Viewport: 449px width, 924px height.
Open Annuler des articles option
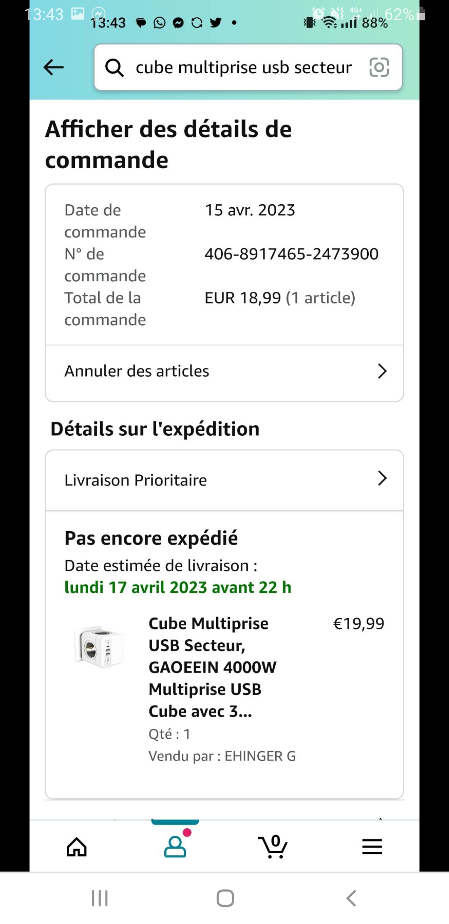click(x=137, y=371)
